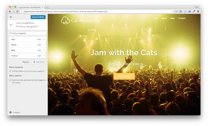This screenshot has width=208, height=126.
Task: Close the Customize: Cat Avalanche tab
Action: 42,8
